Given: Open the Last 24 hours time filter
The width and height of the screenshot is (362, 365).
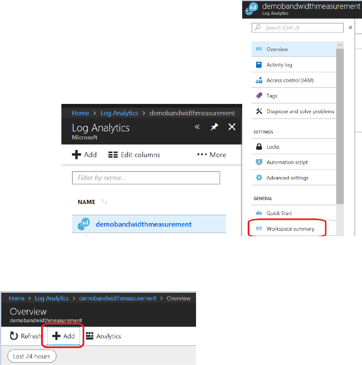Looking at the screenshot, I should point(32,356).
